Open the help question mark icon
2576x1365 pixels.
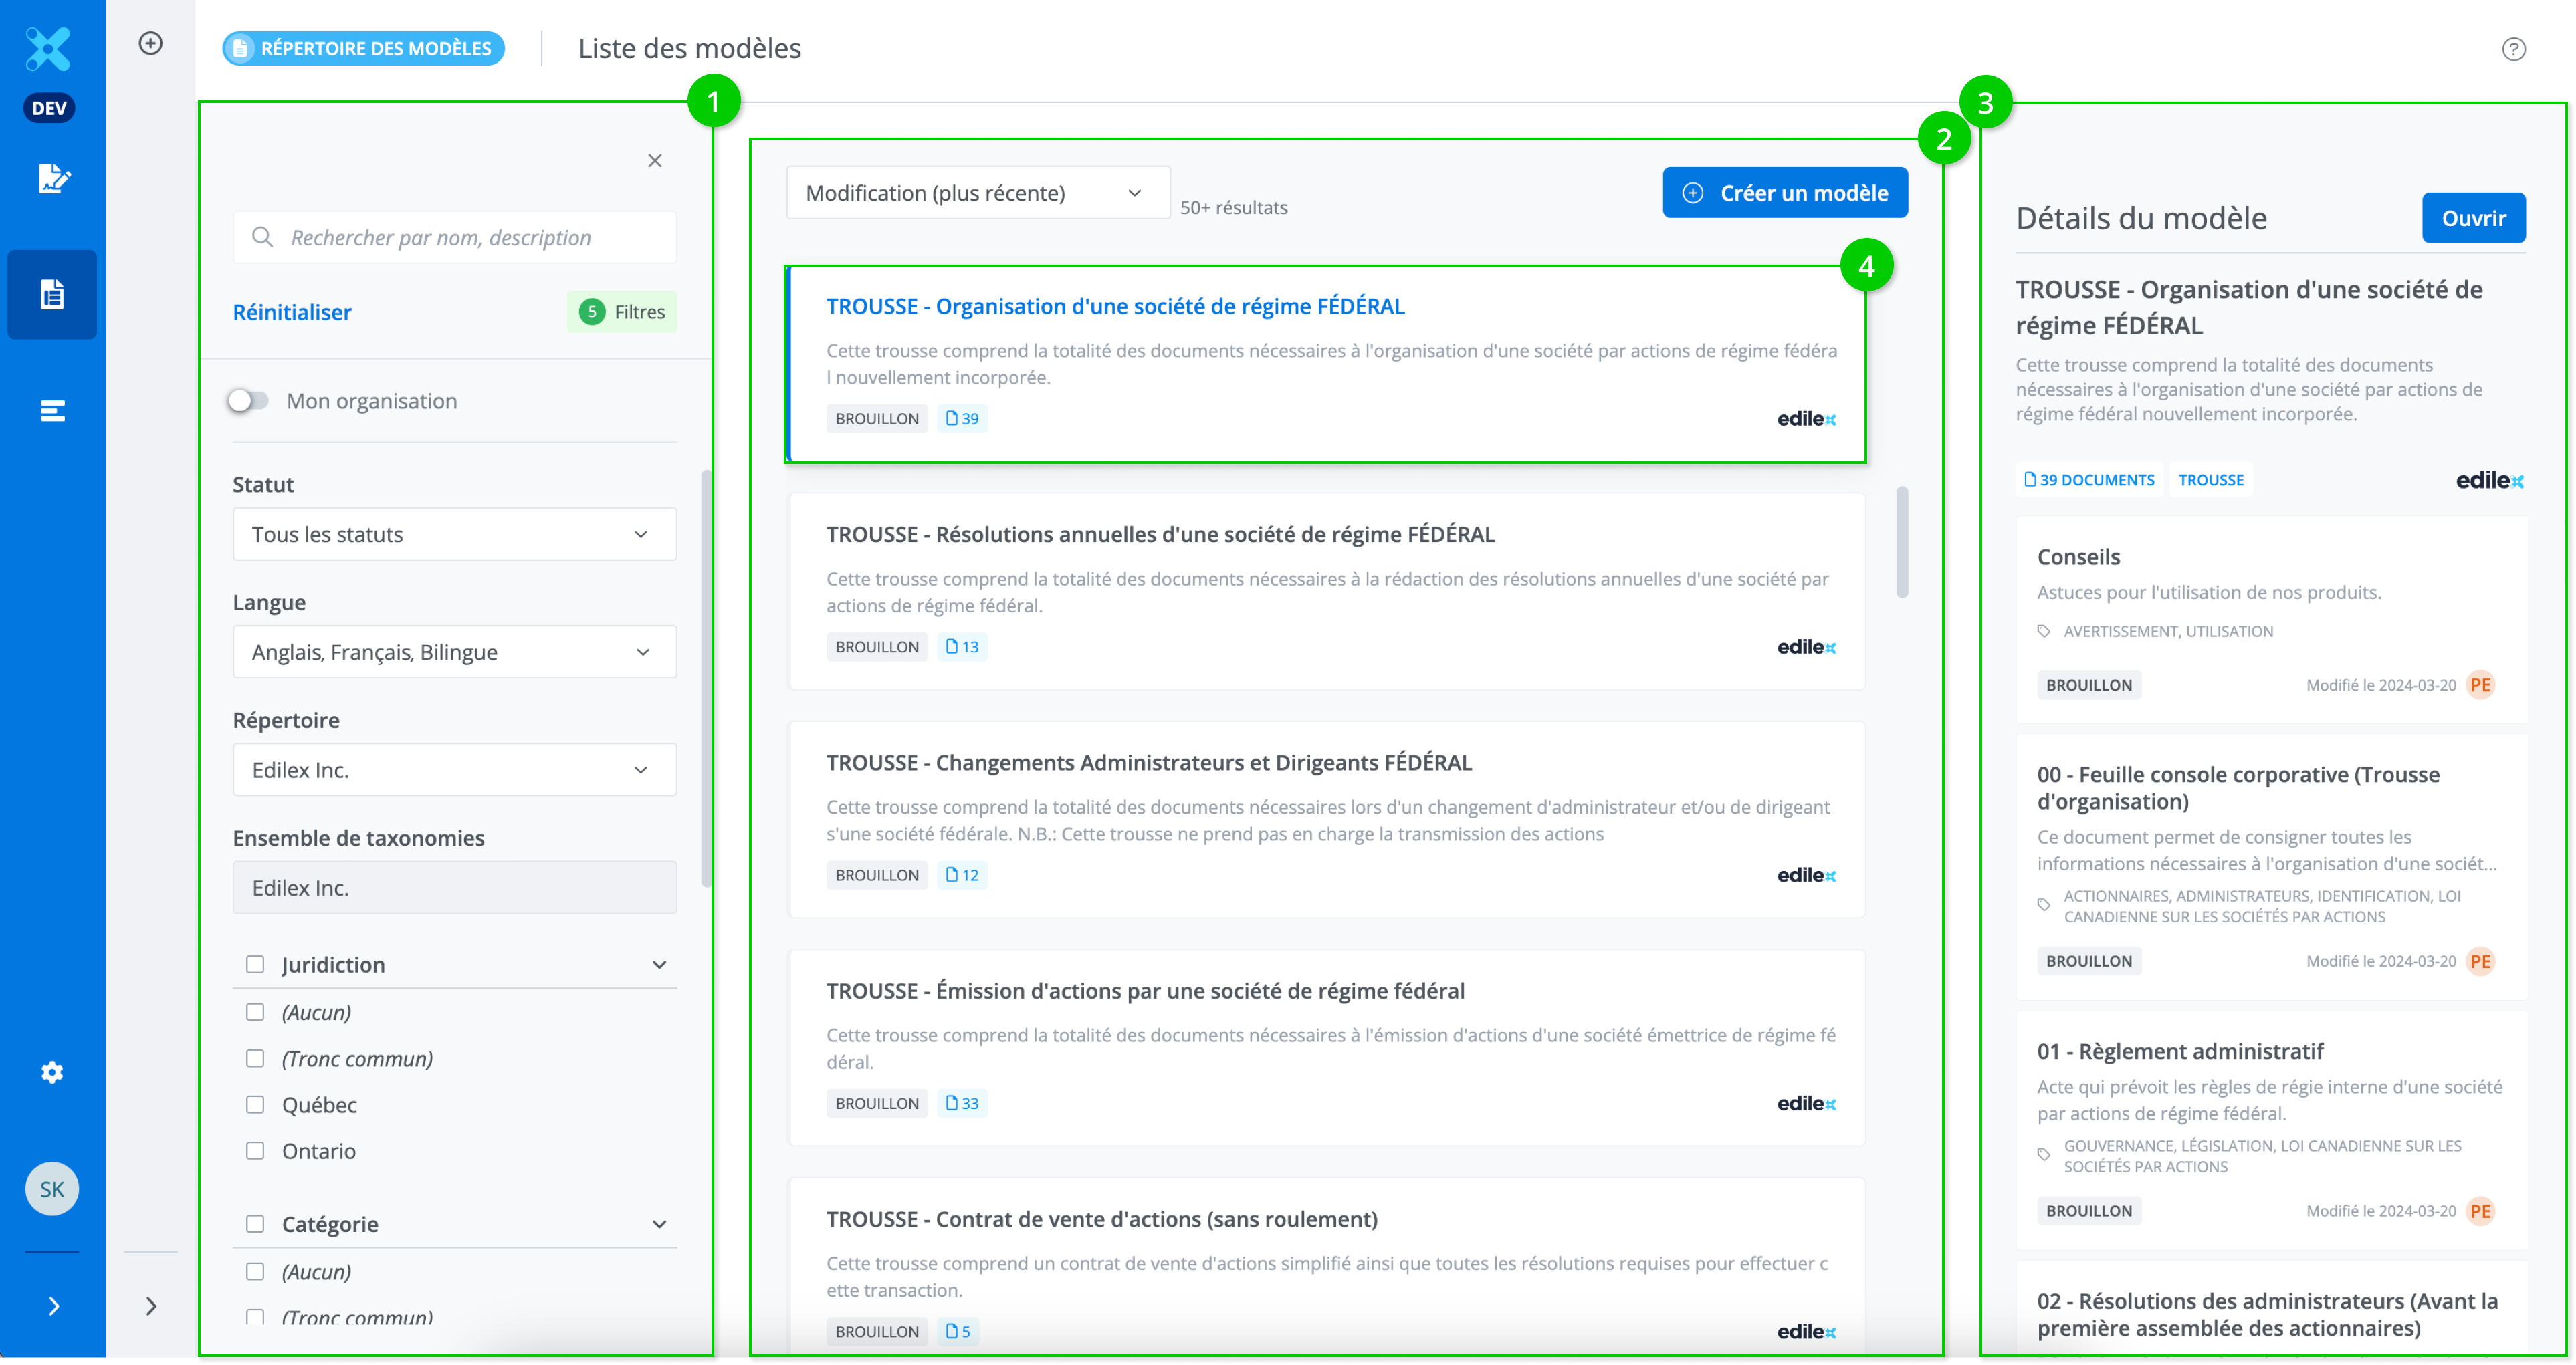point(2513,49)
